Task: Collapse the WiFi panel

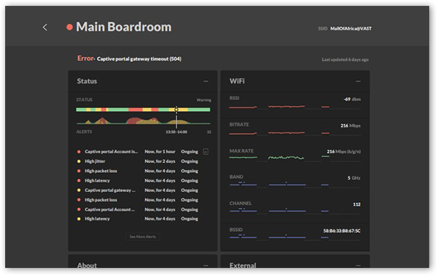Action: tap(358, 81)
